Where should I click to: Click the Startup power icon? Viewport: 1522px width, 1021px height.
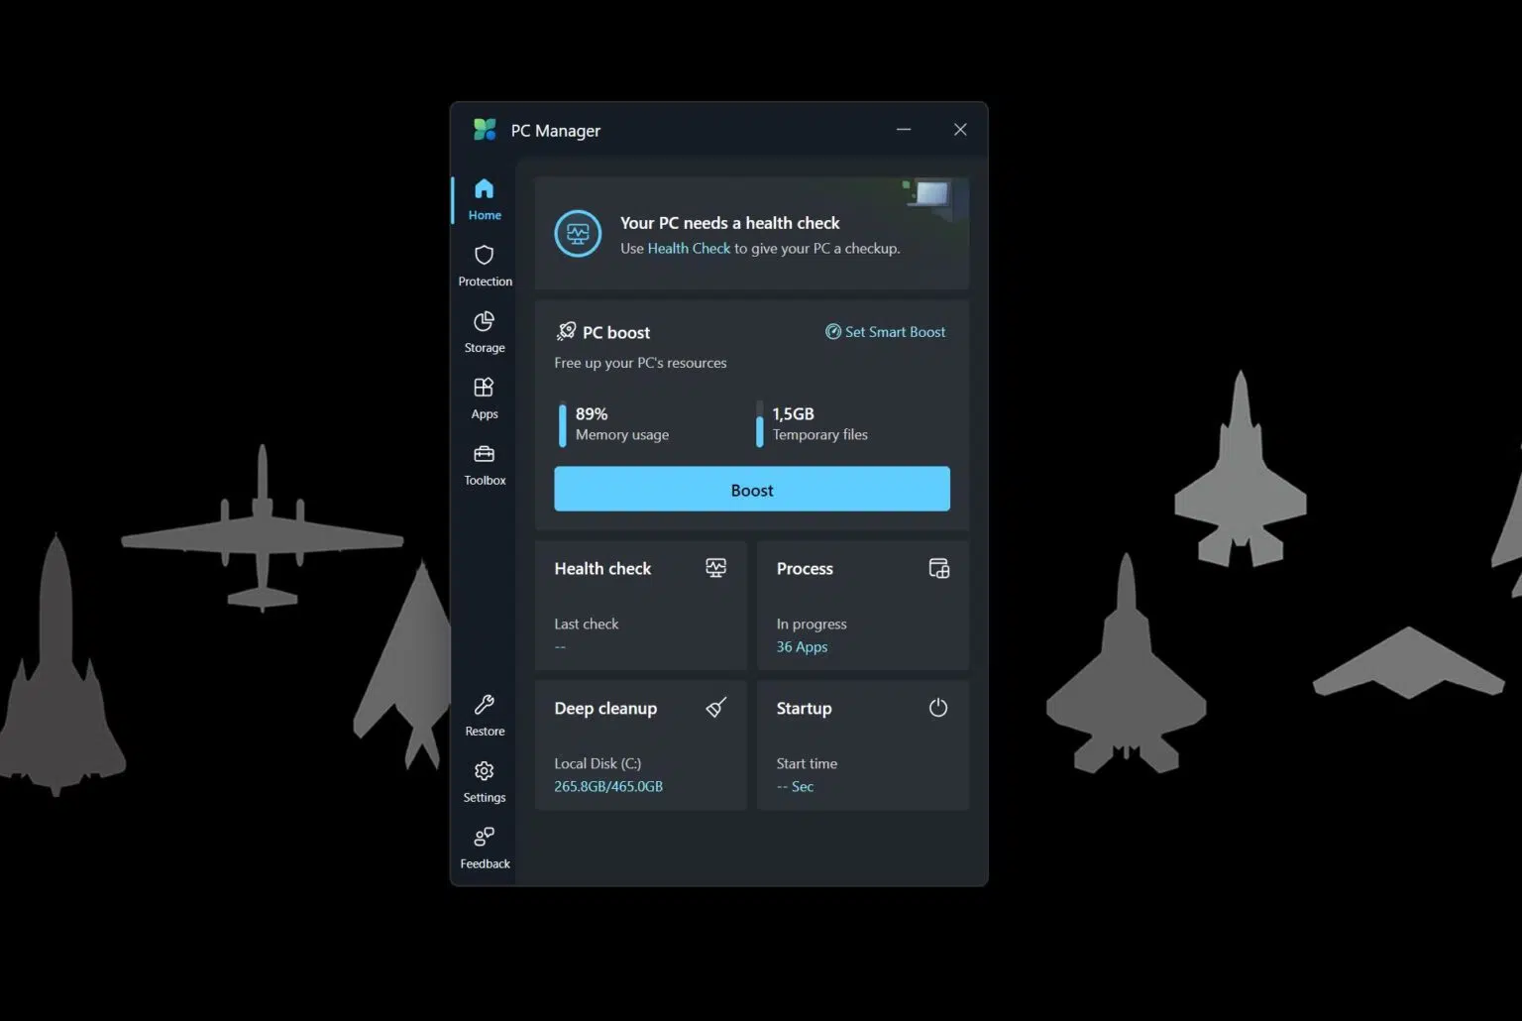[x=938, y=708]
